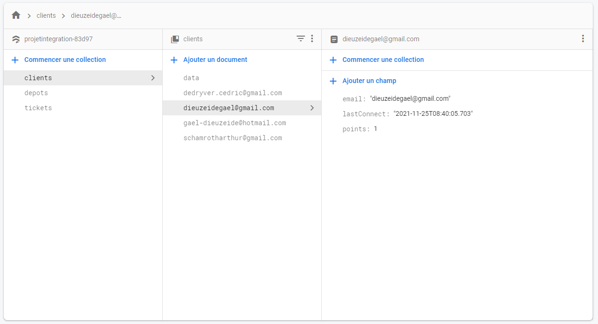Click the Firestore database icon beside projetintegration-83d97
The width and height of the screenshot is (598, 324).
(x=16, y=39)
